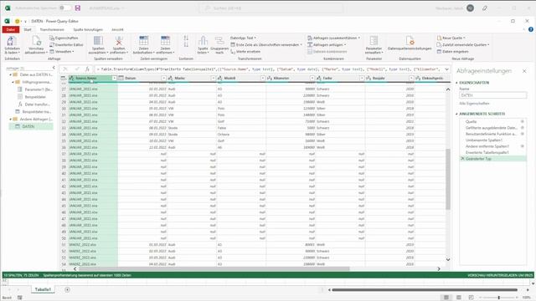Select the Geänderter Typ step
Viewport: 536px width, 301px height.
click(x=492, y=159)
